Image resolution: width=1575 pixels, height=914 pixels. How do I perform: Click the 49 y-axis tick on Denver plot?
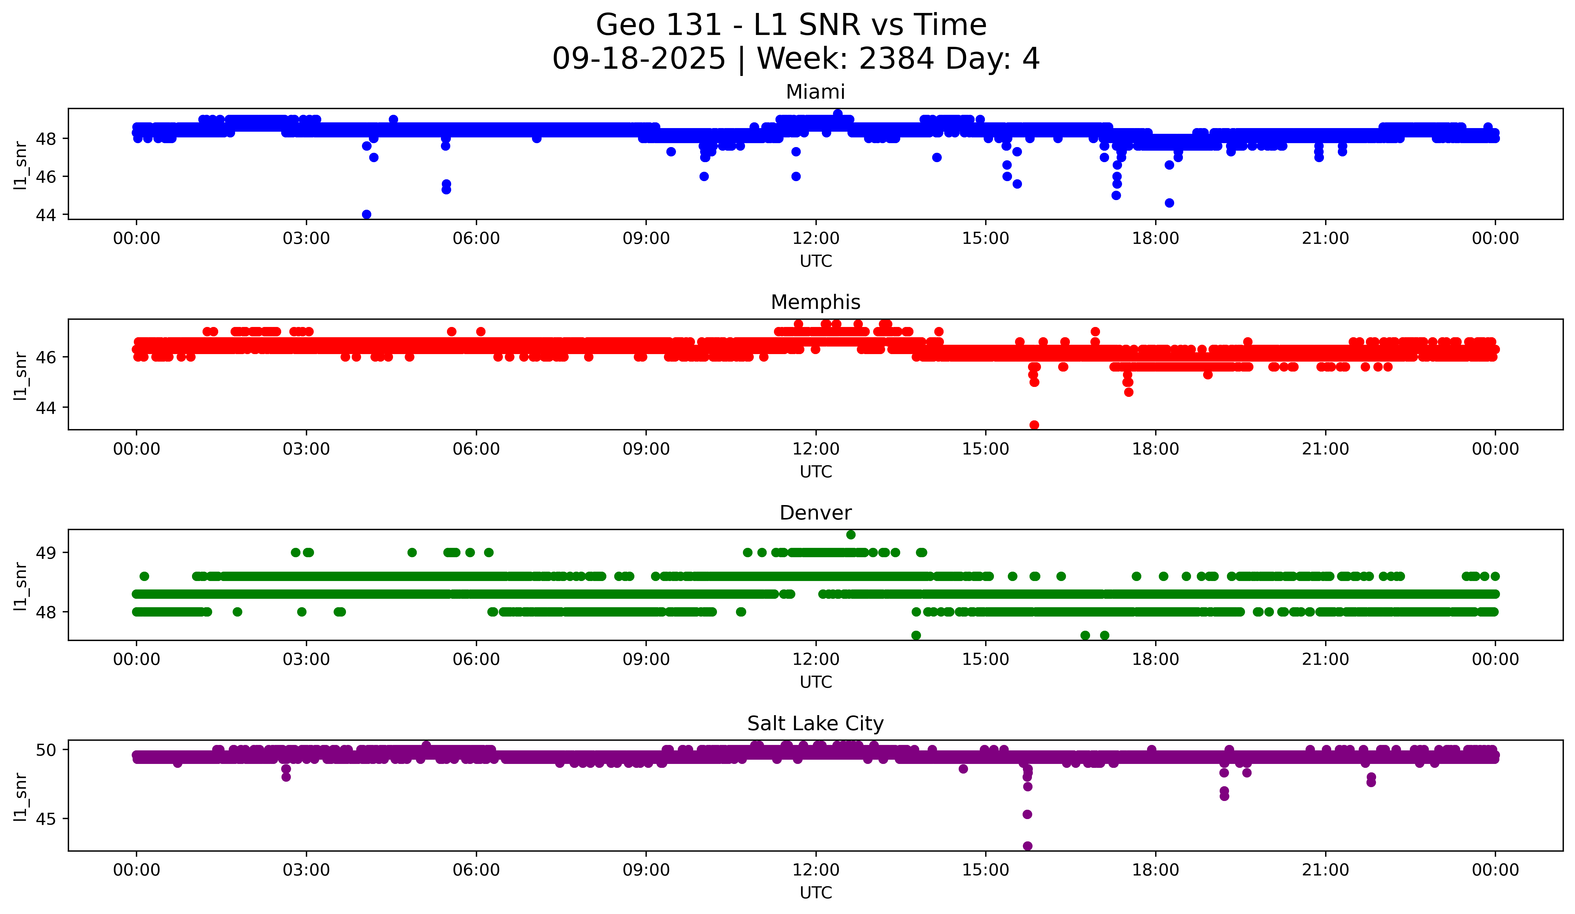[x=46, y=553]
